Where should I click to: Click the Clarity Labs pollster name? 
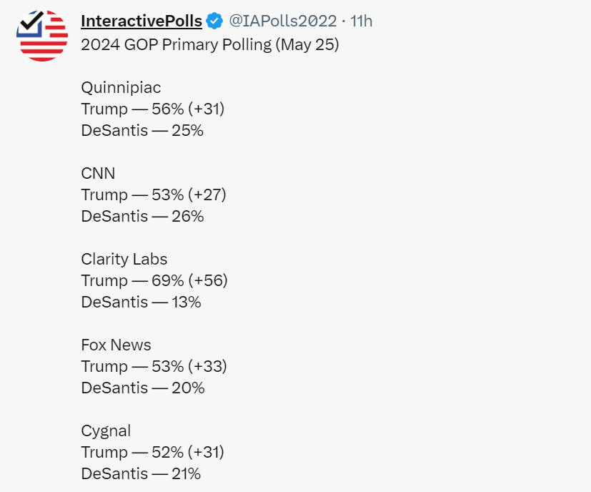click(124, 259)
